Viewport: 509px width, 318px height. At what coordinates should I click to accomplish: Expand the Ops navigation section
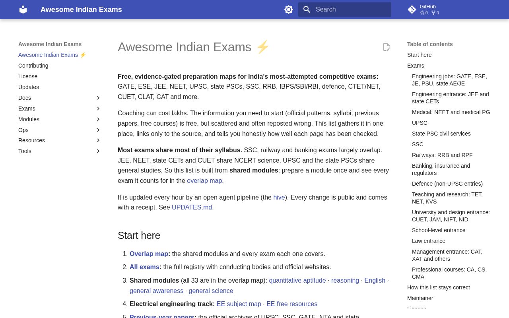pyautogui.click(x=60, y=130)
